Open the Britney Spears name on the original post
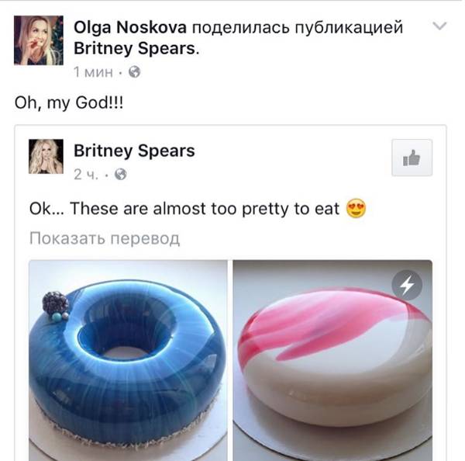The width and height of the screenshot is (465, 461). click(134, 151)
